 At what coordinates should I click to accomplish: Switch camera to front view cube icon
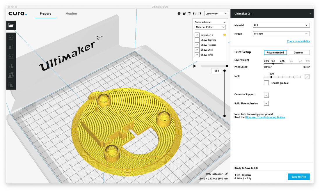click(x=184, y=13)
